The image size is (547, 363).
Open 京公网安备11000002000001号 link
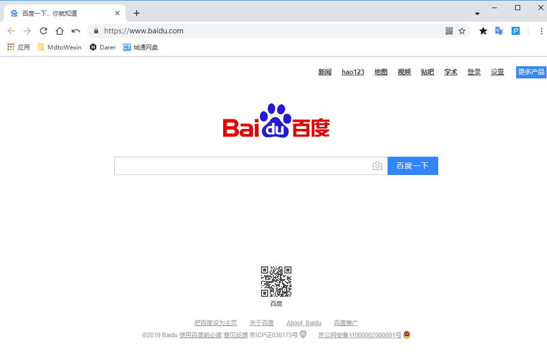(x=360, y=335)
